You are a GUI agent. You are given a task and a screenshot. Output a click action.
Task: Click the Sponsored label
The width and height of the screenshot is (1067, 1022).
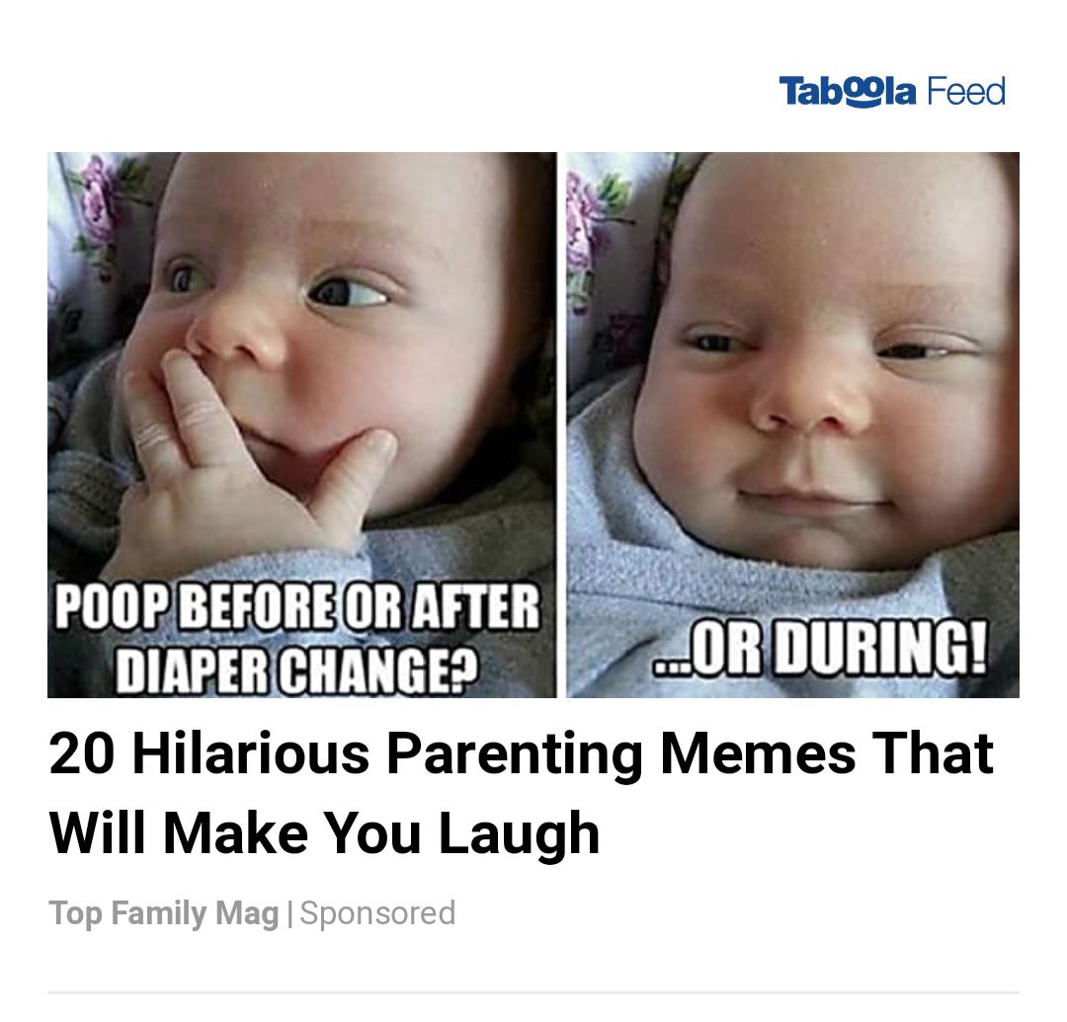[x=377, y=913]
